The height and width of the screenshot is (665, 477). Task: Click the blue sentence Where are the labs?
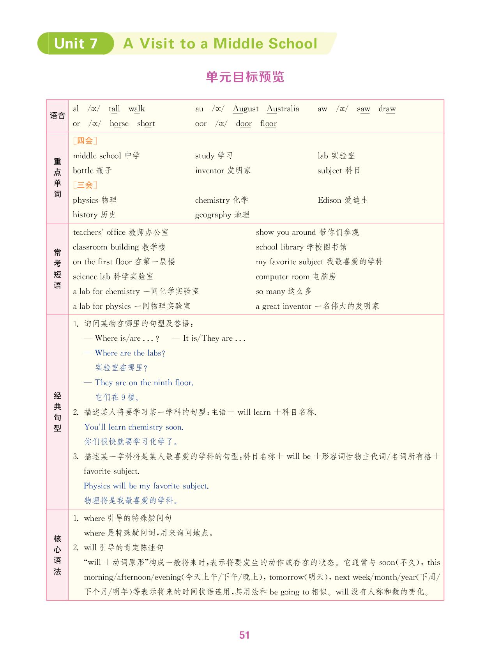point(130,353)
